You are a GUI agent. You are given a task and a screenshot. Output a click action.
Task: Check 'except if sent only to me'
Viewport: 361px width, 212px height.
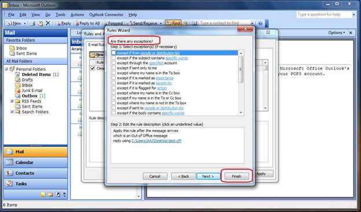click(113, 68)
